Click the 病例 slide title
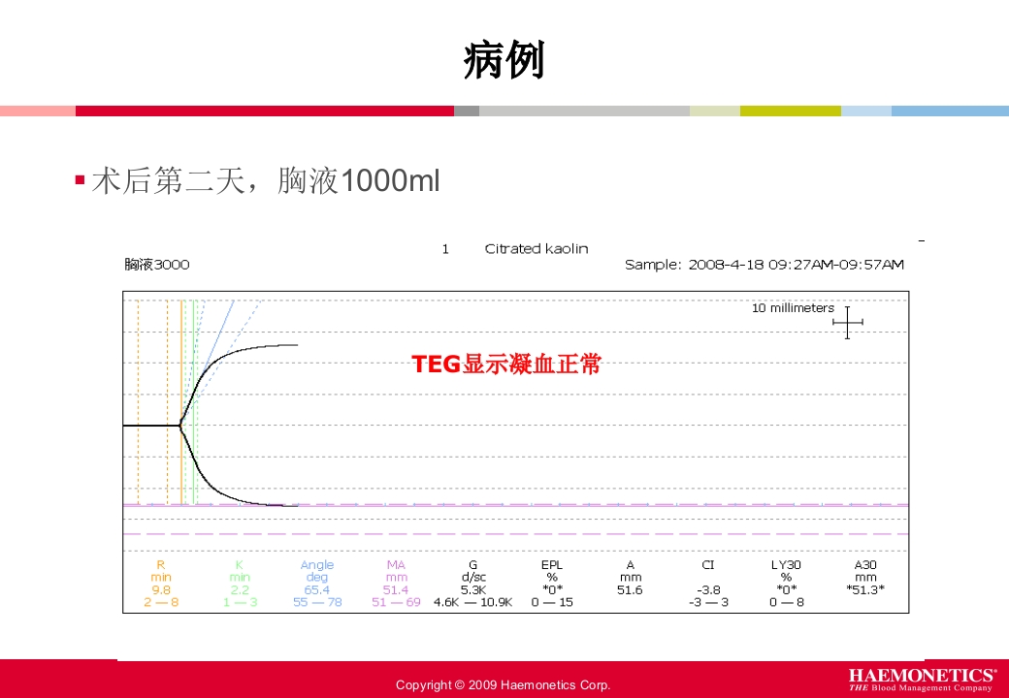The image size is (1009, 698). click(504, 55)
